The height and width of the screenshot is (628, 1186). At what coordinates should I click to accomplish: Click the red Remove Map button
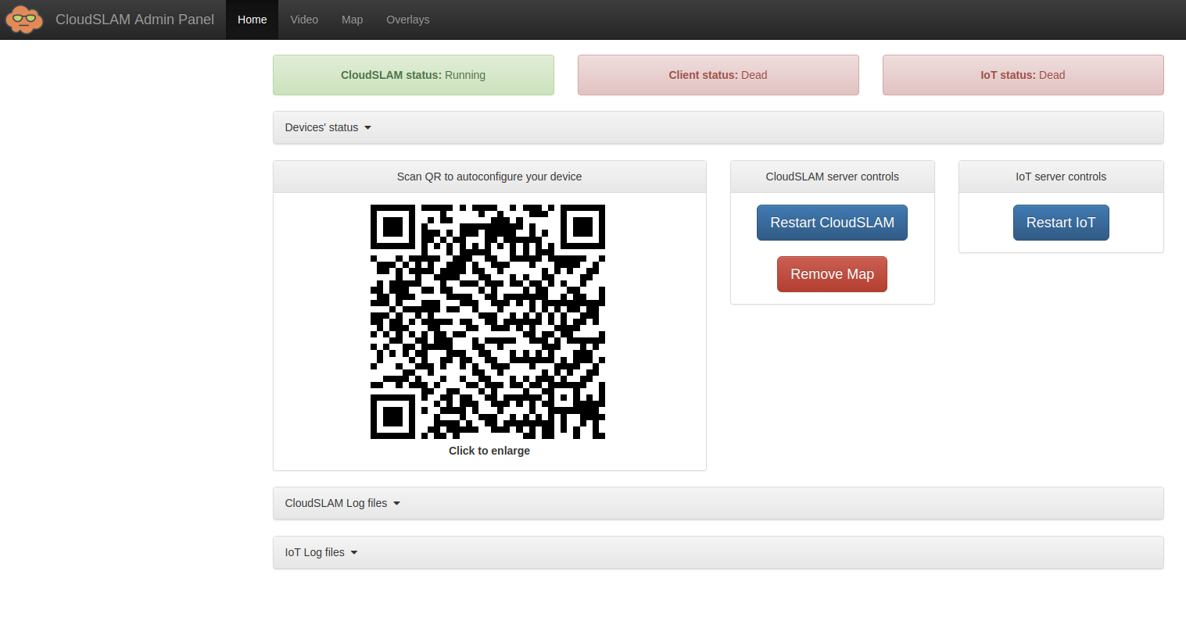[x=832, y=274]
